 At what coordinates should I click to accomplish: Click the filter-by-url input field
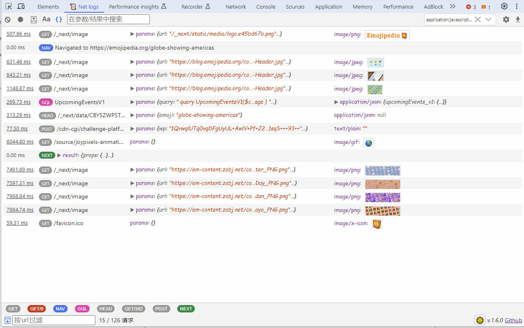(x=54, y=320)
